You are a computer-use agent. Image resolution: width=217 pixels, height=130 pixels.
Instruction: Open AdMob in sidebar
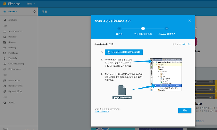[12, 102]
